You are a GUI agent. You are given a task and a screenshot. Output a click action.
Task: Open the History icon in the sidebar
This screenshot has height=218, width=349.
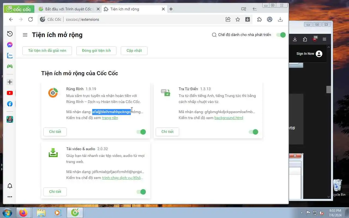[10, 34]
